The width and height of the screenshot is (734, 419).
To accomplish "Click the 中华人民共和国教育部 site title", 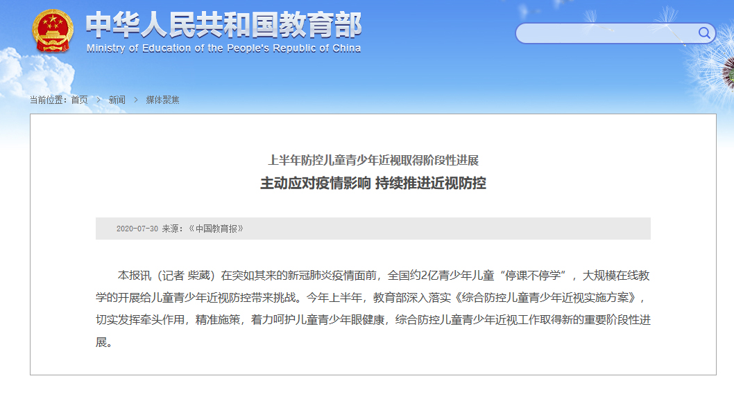I will (223, 26).
